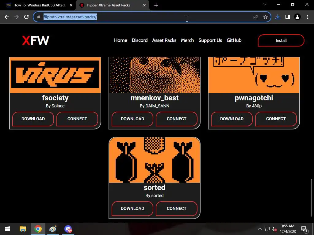Click the browser forward arrow
This screenshot has width=314, height=235.
pyautogui.click(x=17, y=17)
